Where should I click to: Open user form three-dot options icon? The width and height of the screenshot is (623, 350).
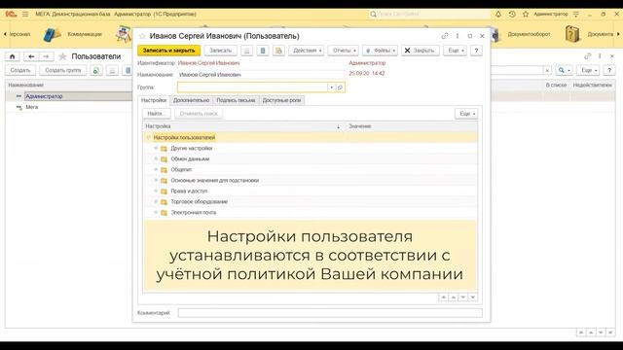click(458, 36)
